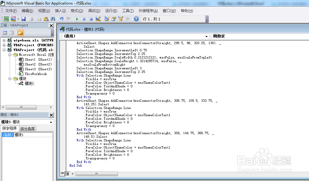
Task: Click View Code icon in project panel
Action: pyautogui.click(x=5, y=33)
